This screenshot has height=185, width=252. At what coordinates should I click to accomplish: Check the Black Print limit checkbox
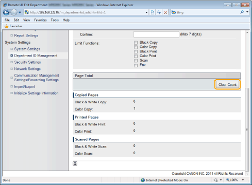pos(136,51)
